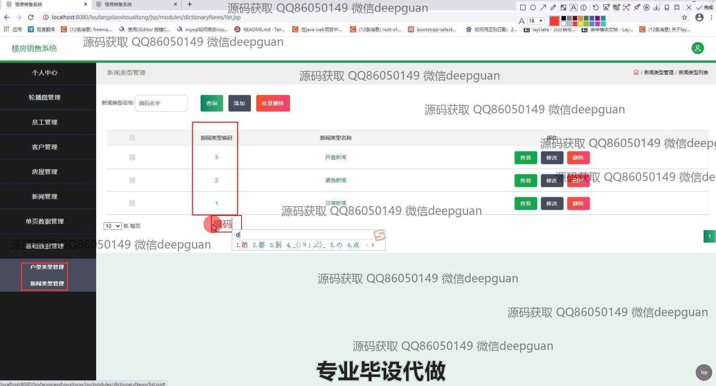Select the arrow annotation tool
The width and height of the screenshot is (716, 386).
[543, 8]
